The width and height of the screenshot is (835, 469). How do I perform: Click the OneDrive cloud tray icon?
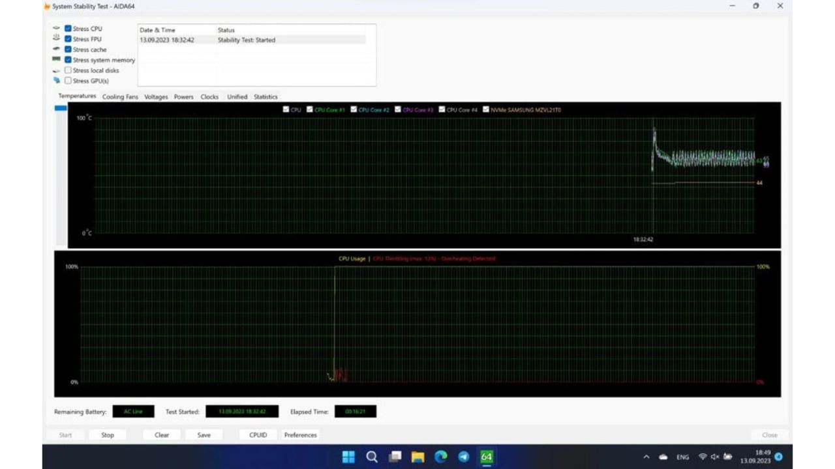(663, 457)
